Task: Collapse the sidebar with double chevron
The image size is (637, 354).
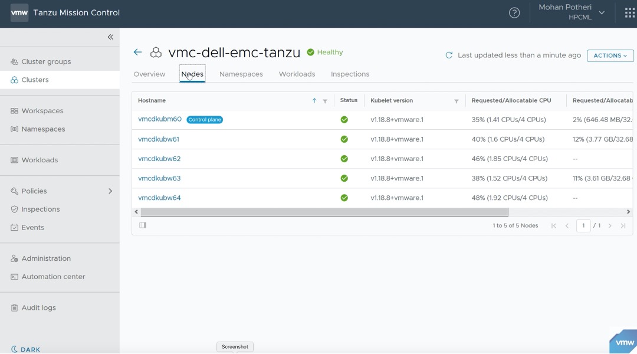Action: click(110, 37)
